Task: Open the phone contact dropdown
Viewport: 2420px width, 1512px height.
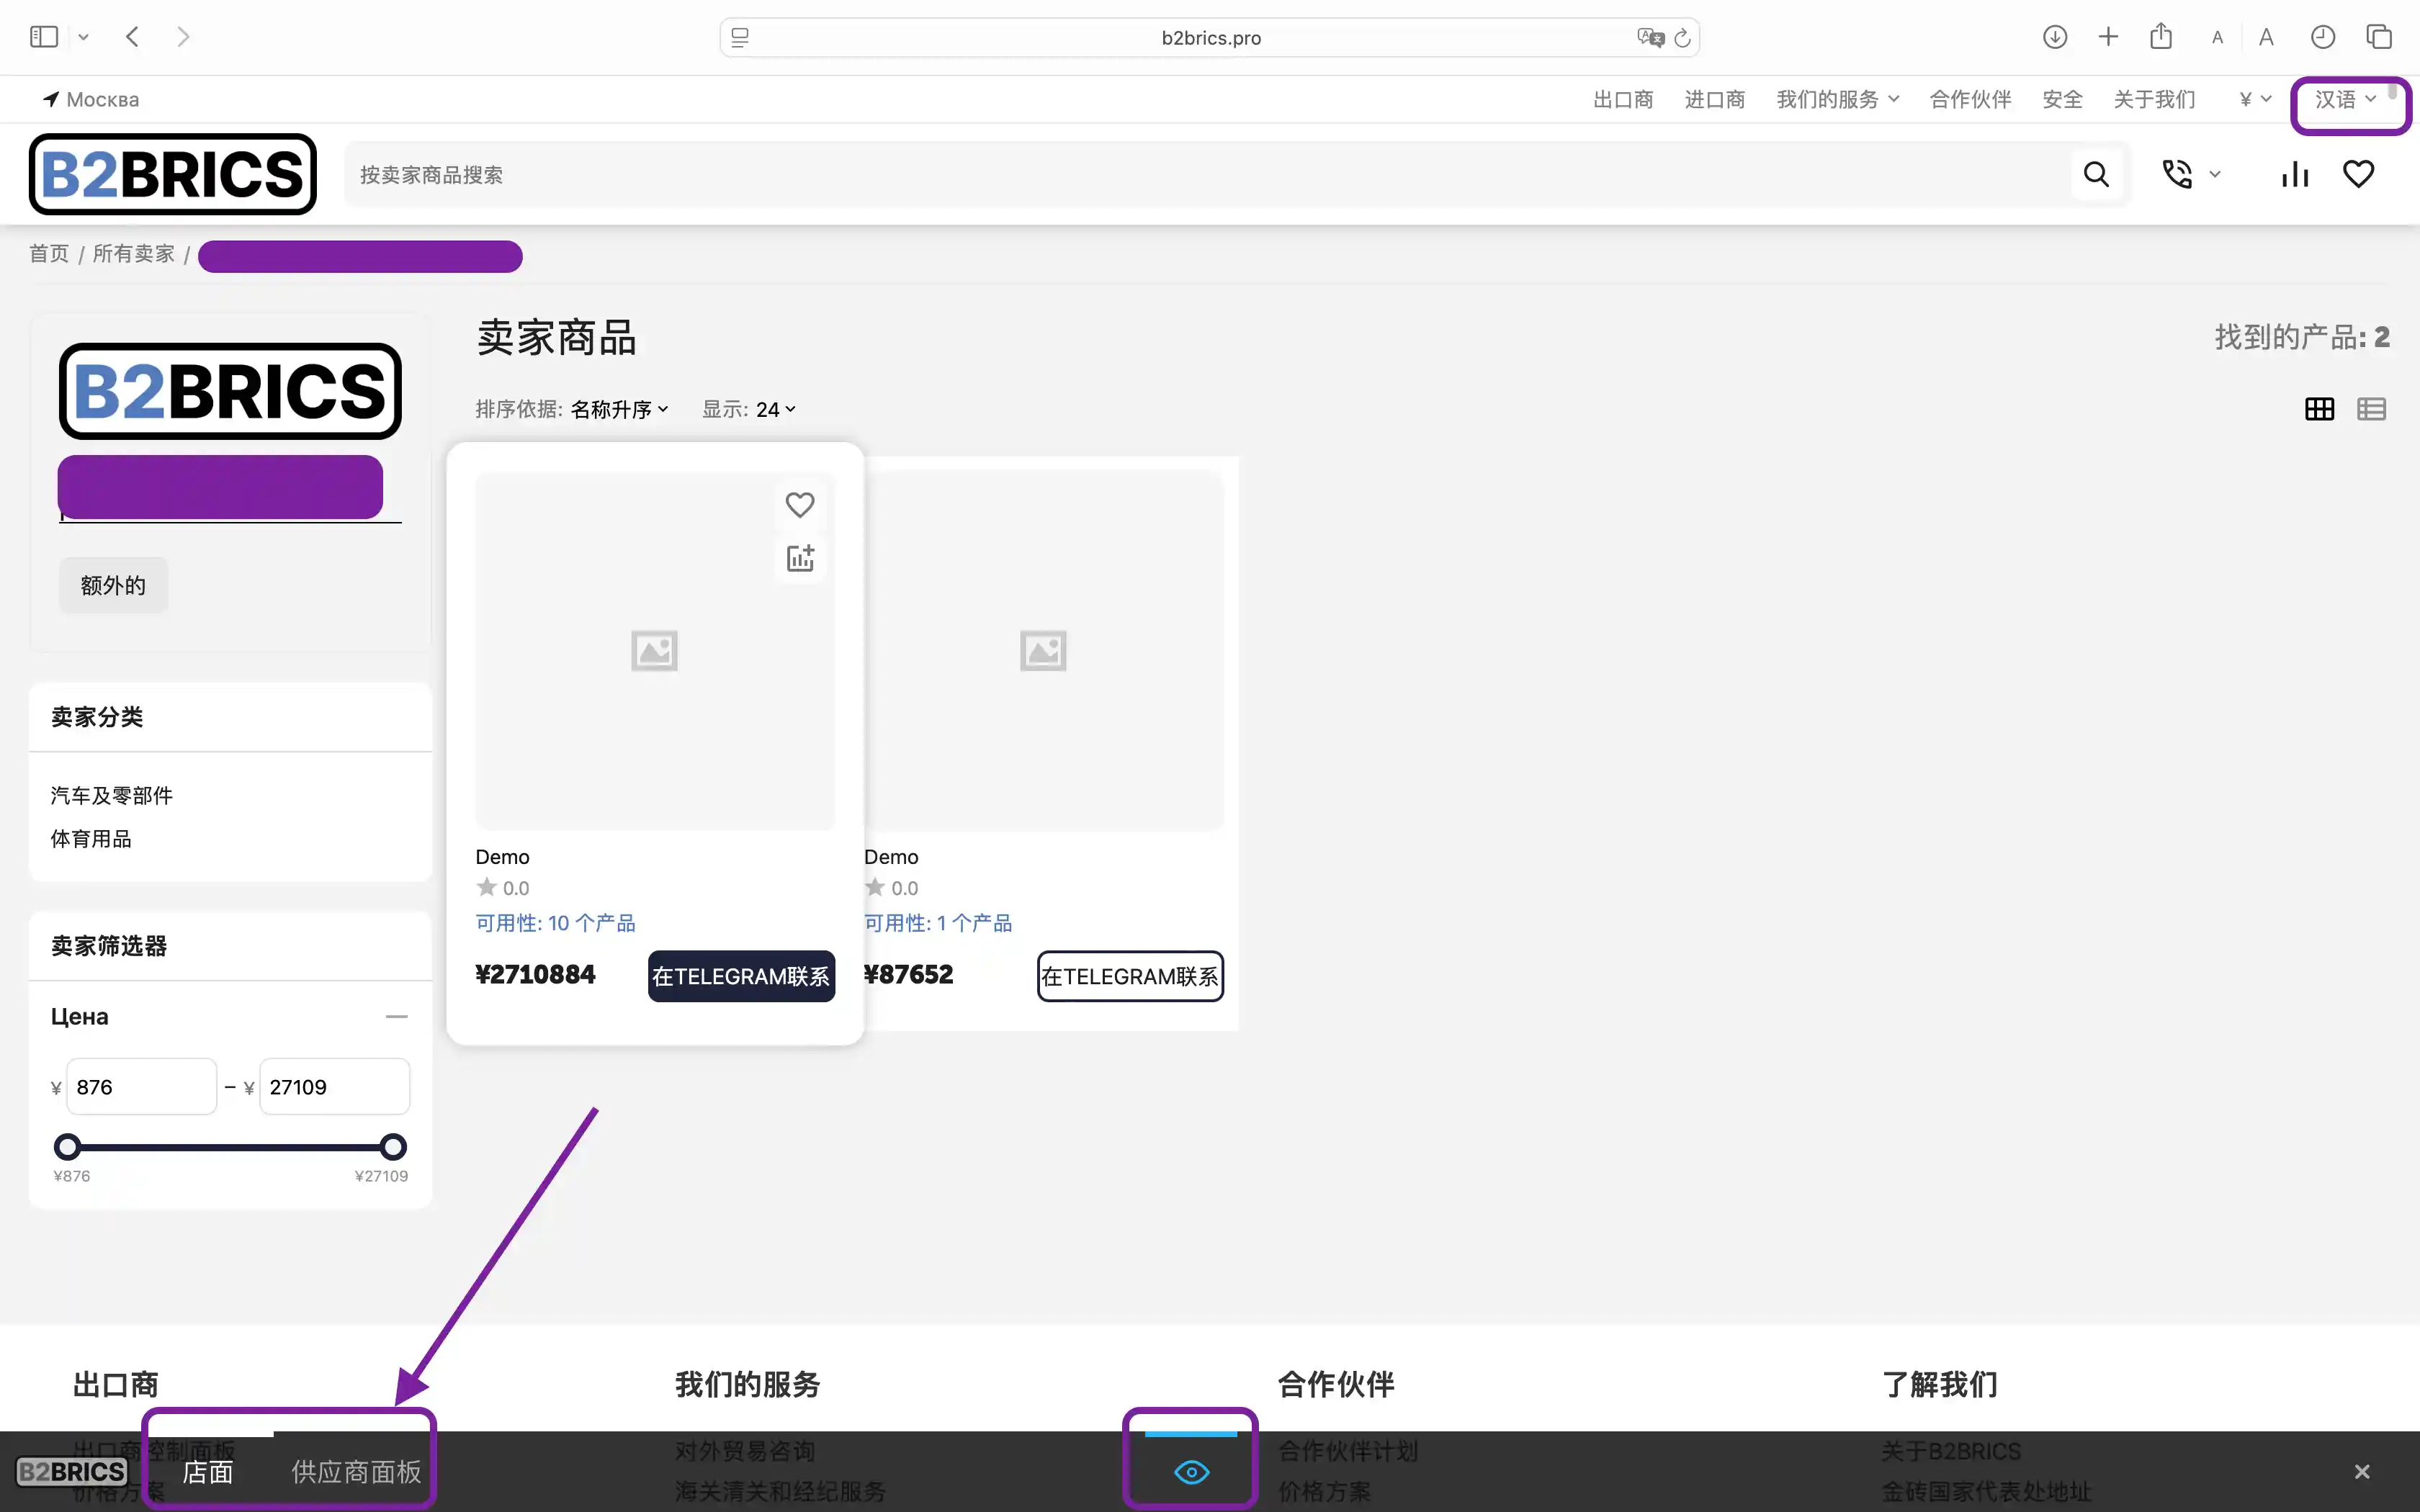Action: click(x=2190, y=175)
